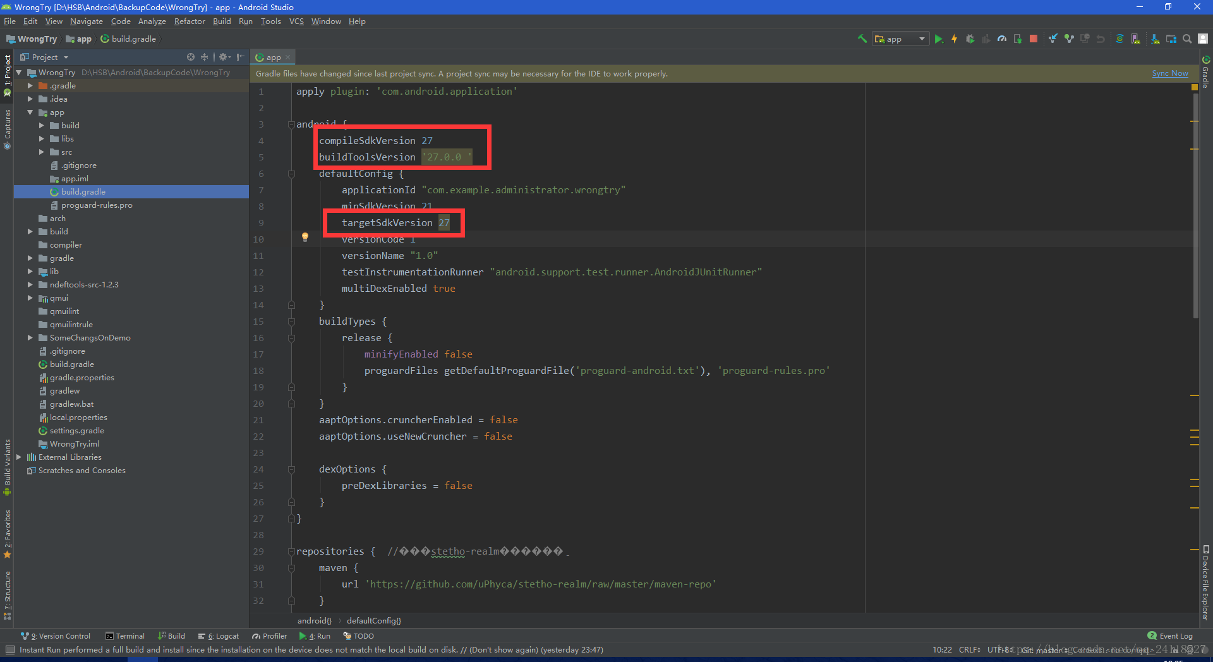Screen dimensions: 1213x662
Task: Open the Logcat tool window
Action: [219, 636]
